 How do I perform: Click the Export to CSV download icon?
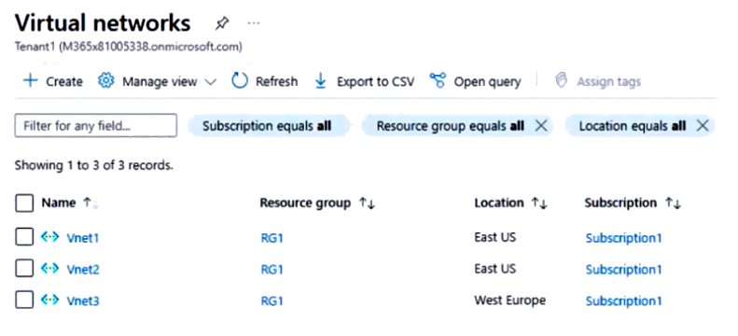[x=321, y=81]
